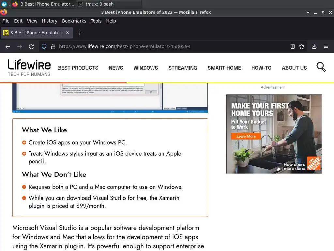
Task: Click the forward navigation arrow
Action: tap(20, 46)
